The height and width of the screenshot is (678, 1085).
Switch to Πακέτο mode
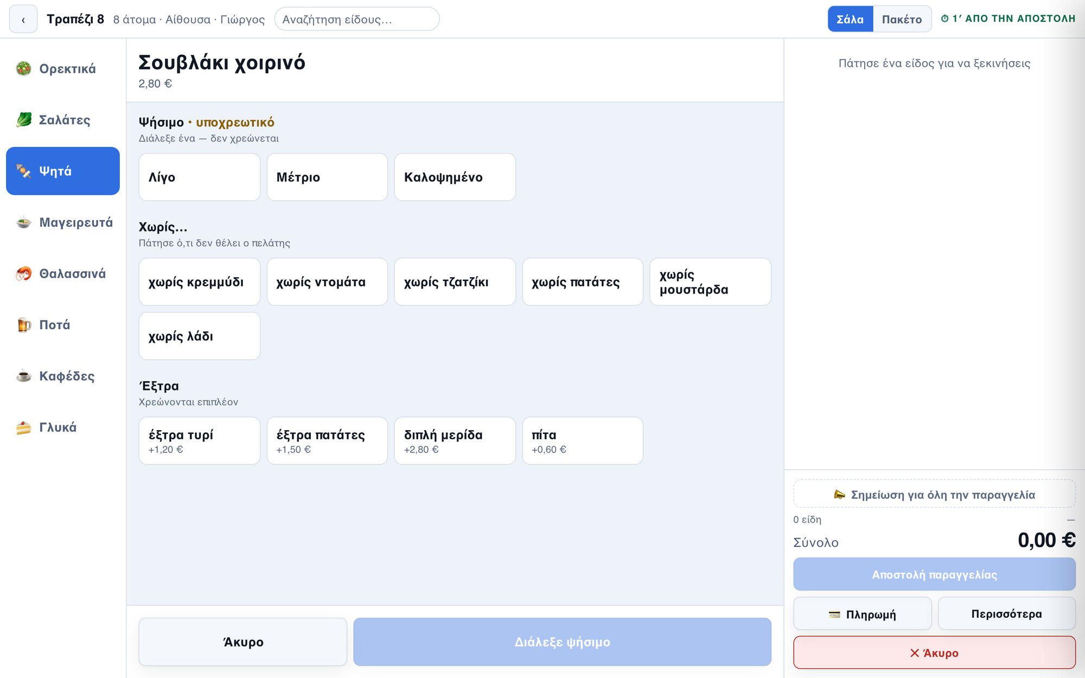[x=902, y=20]
